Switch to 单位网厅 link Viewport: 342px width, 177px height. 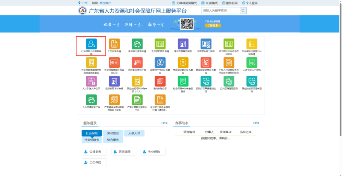pos(105,3)
